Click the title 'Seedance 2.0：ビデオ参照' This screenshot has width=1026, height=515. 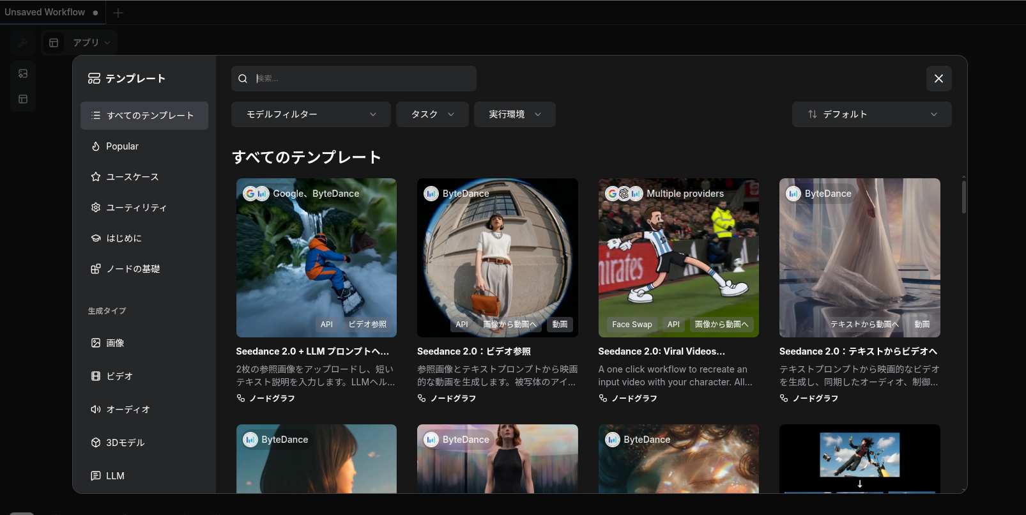(x=474, y=351)
